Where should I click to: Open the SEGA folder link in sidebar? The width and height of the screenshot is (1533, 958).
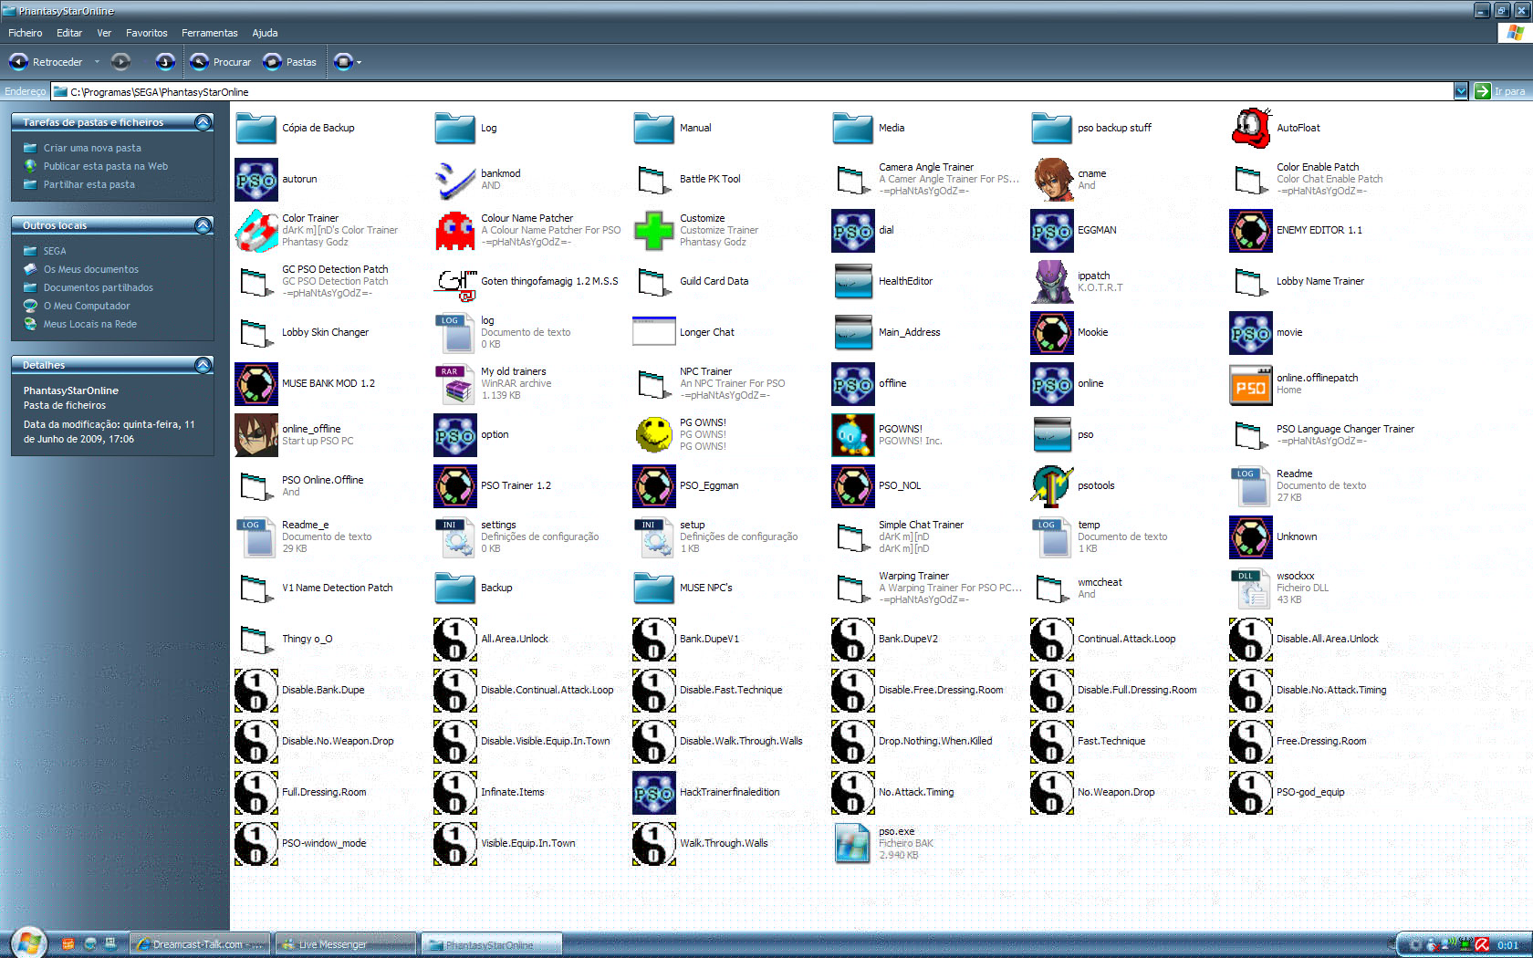tap(55, 251)
